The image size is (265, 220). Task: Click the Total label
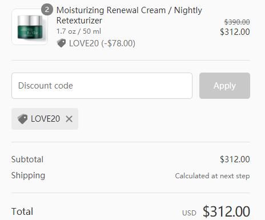point(22,211)
